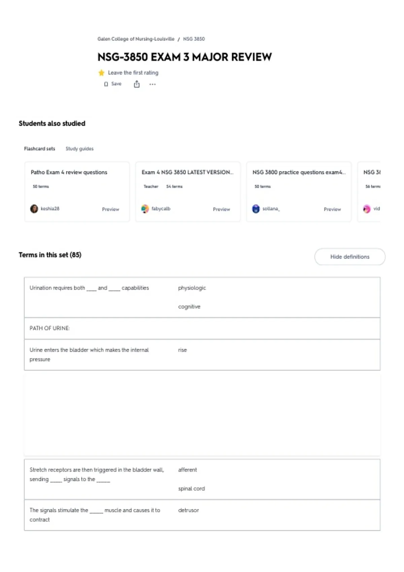Image resolution: width=404 pixels, height=572 pixels.
Task: Preview Exam 4 NSG 3850 LATEST VERSION set
Action: (x=221, y=209)
